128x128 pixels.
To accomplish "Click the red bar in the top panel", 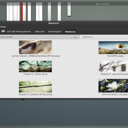I will [x=22, y=12].
